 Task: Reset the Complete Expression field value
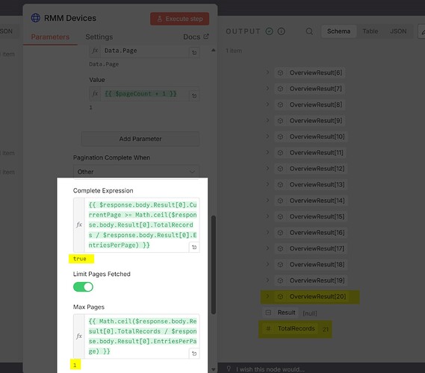pos(194,247)
